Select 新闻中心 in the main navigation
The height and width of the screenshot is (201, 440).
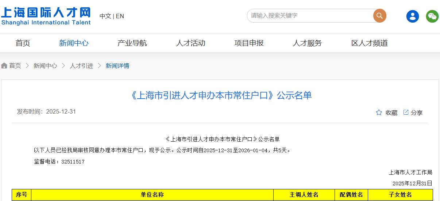(74, 43)
